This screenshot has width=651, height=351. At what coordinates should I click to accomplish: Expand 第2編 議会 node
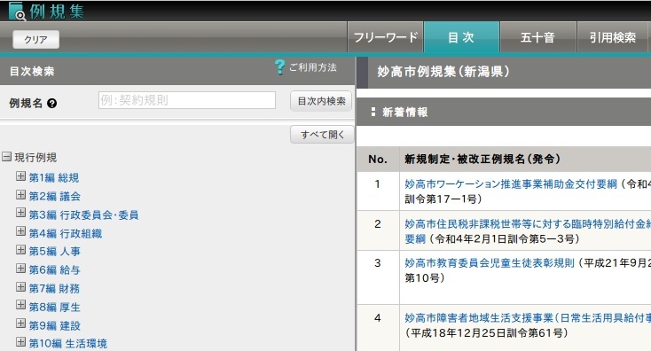click(20, 195)
